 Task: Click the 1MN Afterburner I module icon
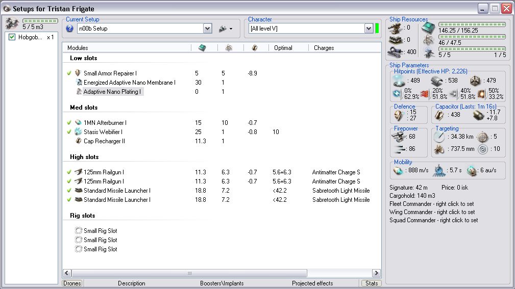click(x=78, y=122)
